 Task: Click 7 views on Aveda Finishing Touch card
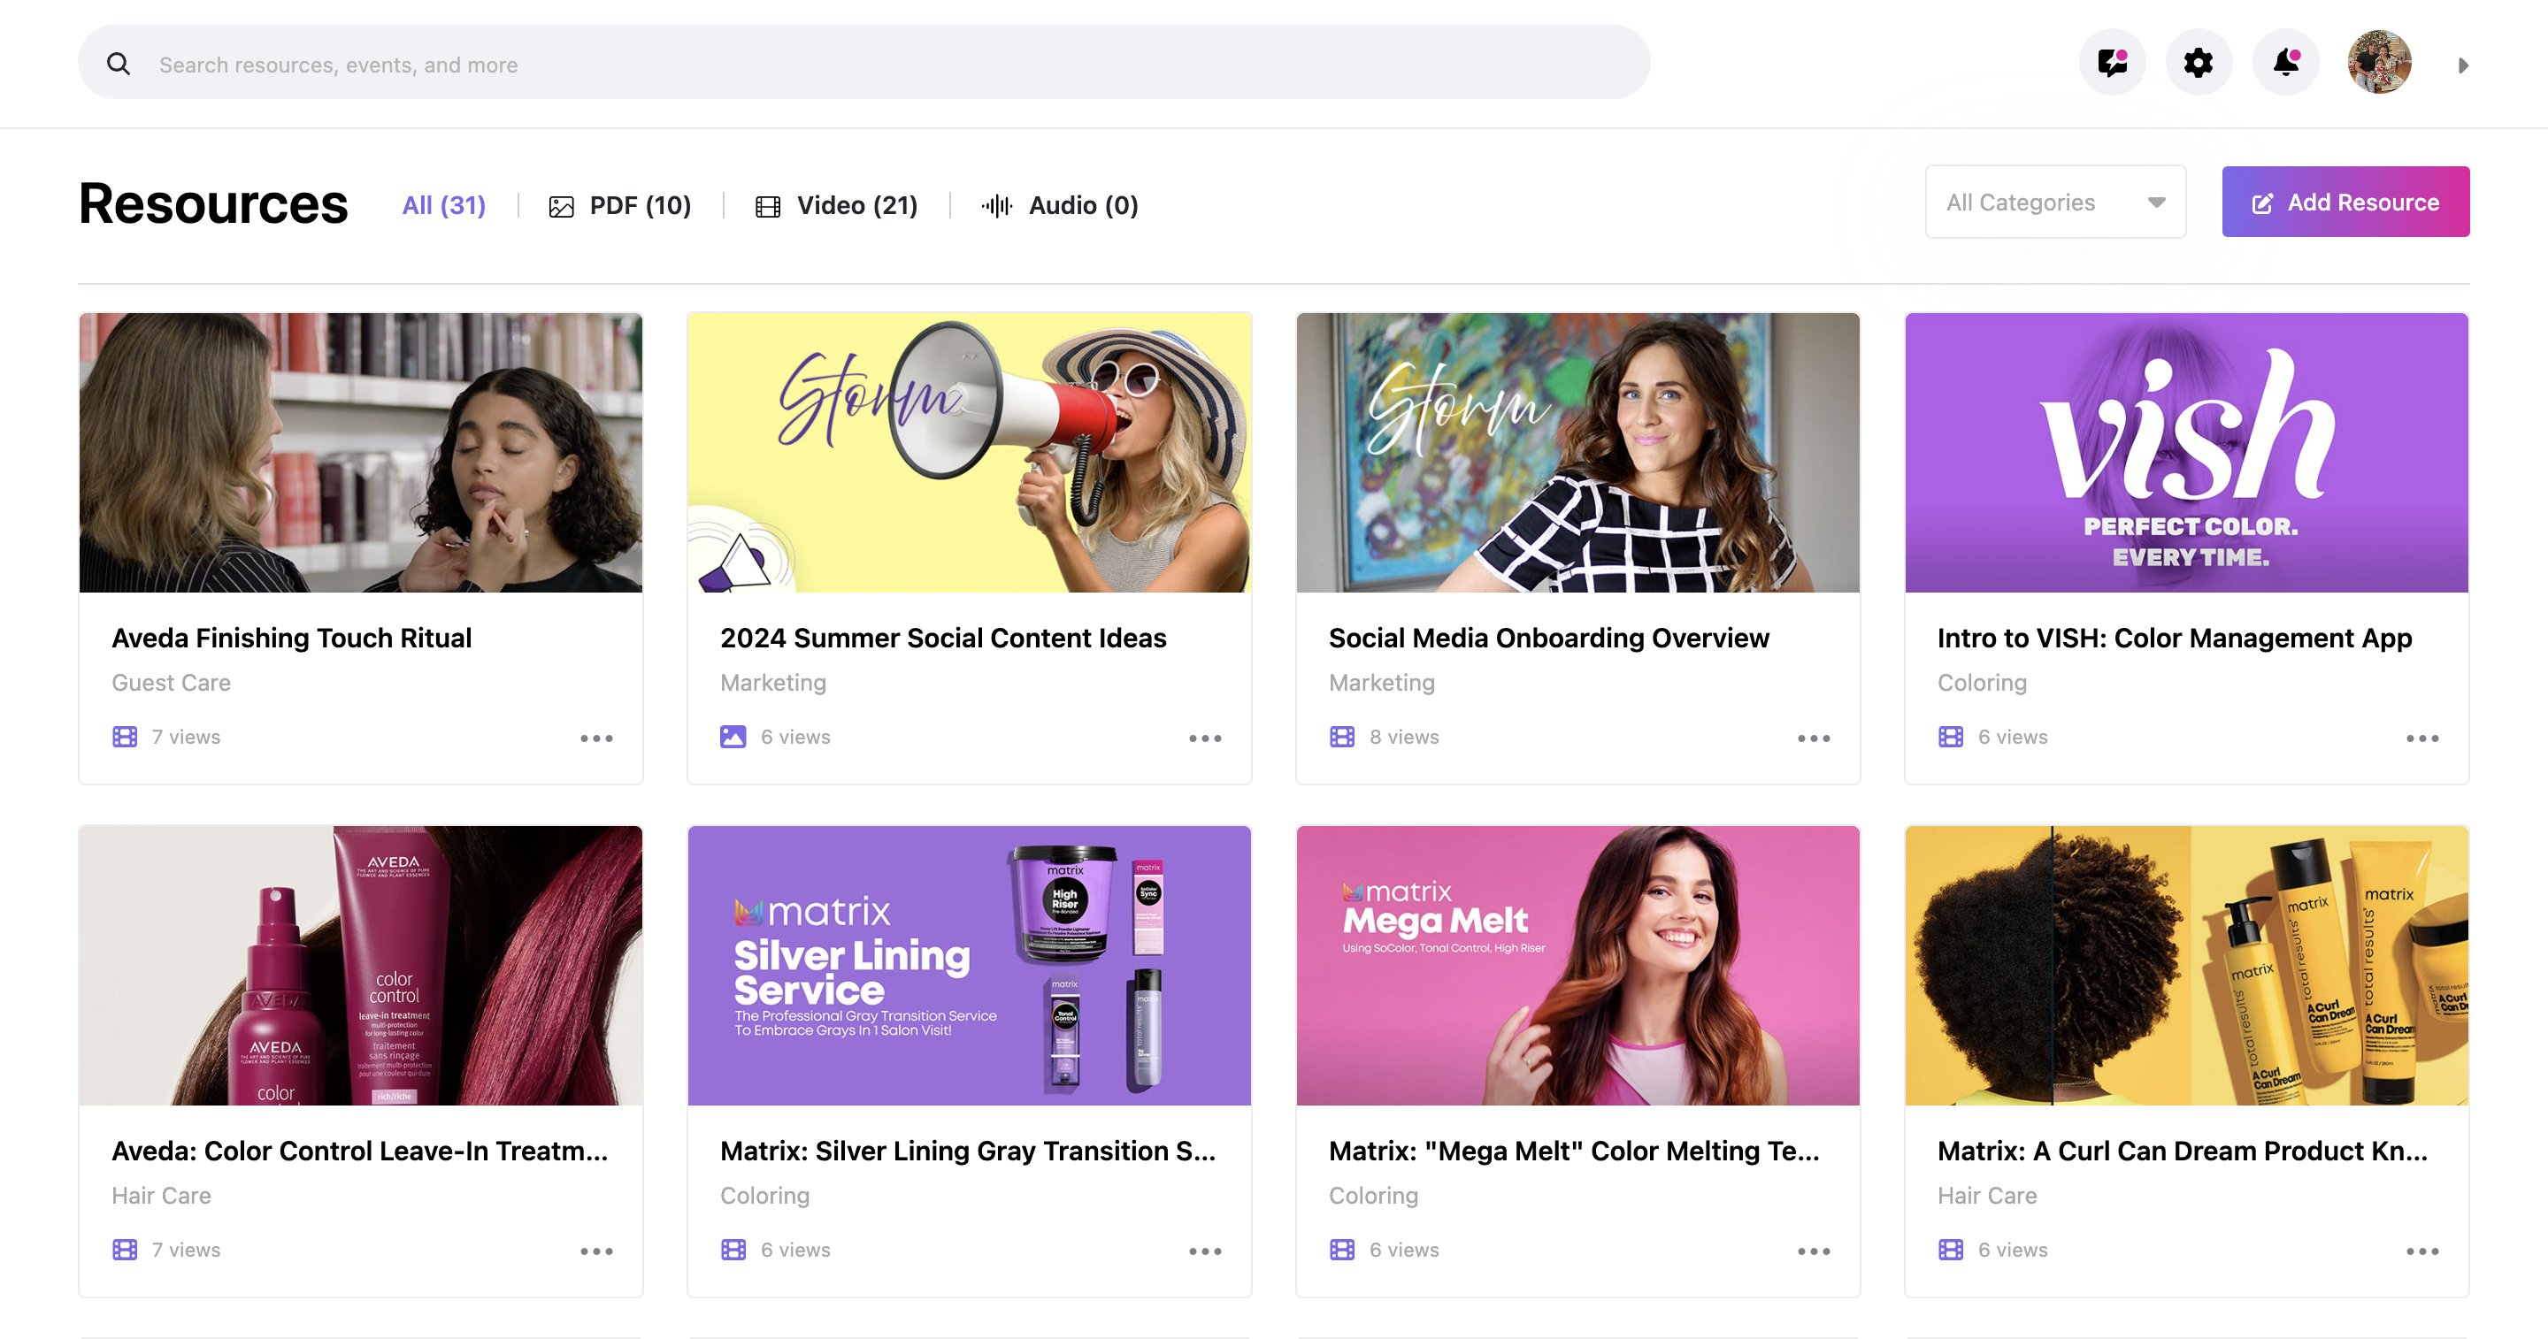click(186, 737)
